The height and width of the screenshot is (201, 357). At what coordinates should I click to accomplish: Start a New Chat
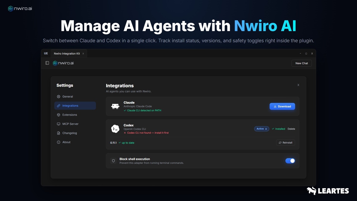click(301, 63)
